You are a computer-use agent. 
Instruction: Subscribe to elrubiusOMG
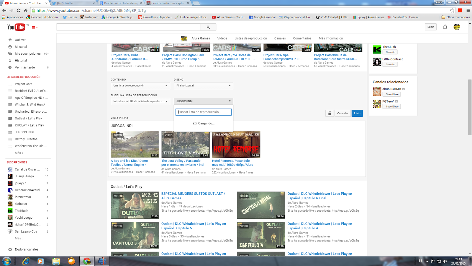(392, 94)
